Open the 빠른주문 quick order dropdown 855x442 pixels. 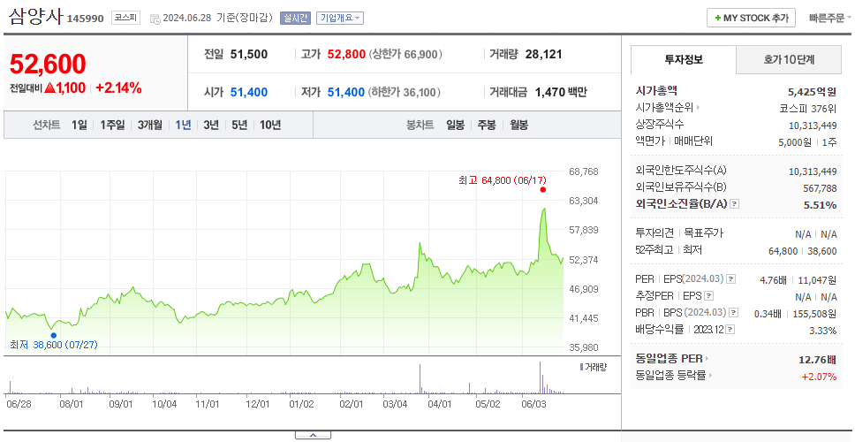[x=831, y=18]
